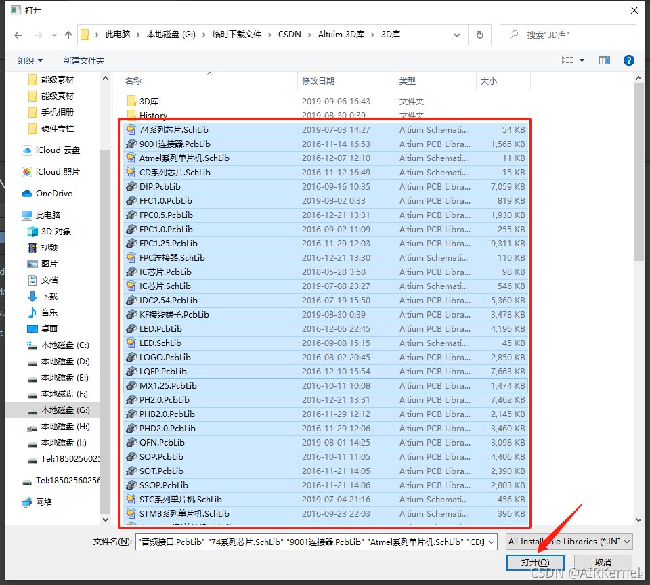Select the 3D库 folder icon
Image resolution: width=650 pixels, height=585 pixels.
(131, 101)
